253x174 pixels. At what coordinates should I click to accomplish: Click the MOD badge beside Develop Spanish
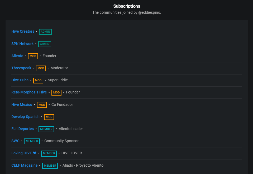pyautogui.click(x=49, y=117)
